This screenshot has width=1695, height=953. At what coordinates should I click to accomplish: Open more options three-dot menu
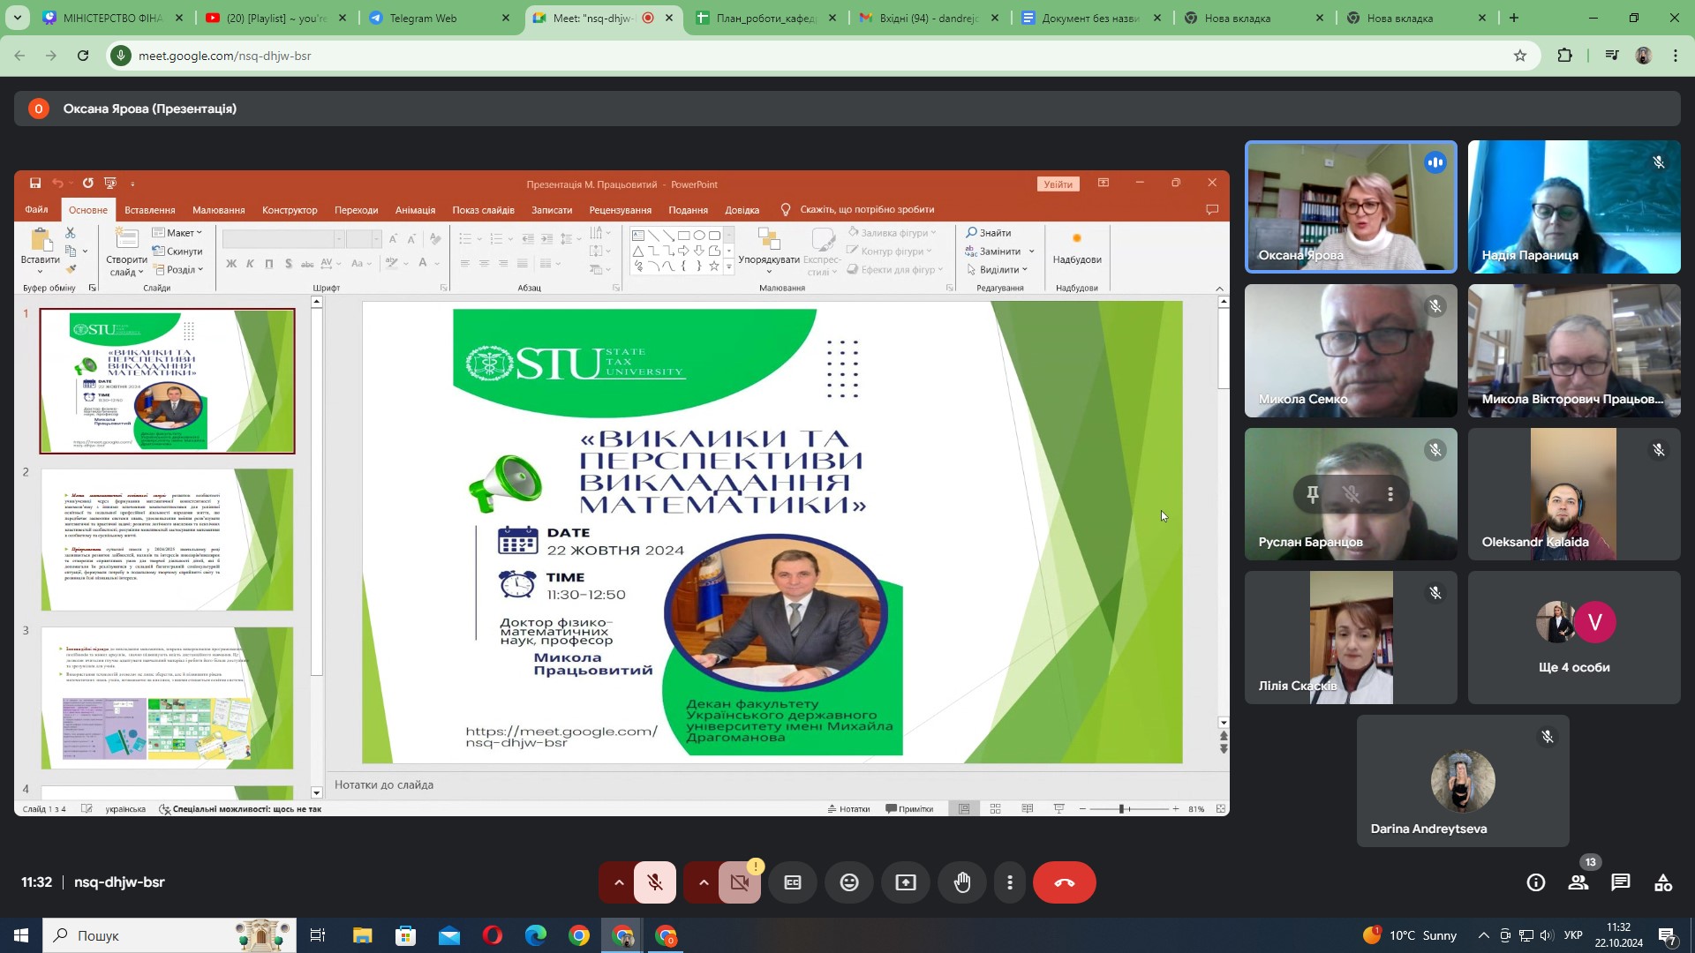coord(1010,882)
